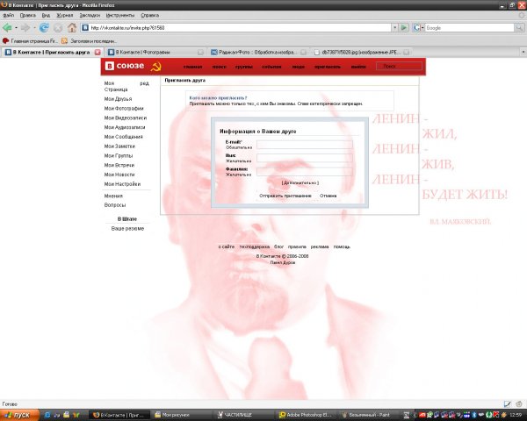Switch to 'Безымянный - Paint' taskbar button
The image size is (527, 421).
click(370, 415)
